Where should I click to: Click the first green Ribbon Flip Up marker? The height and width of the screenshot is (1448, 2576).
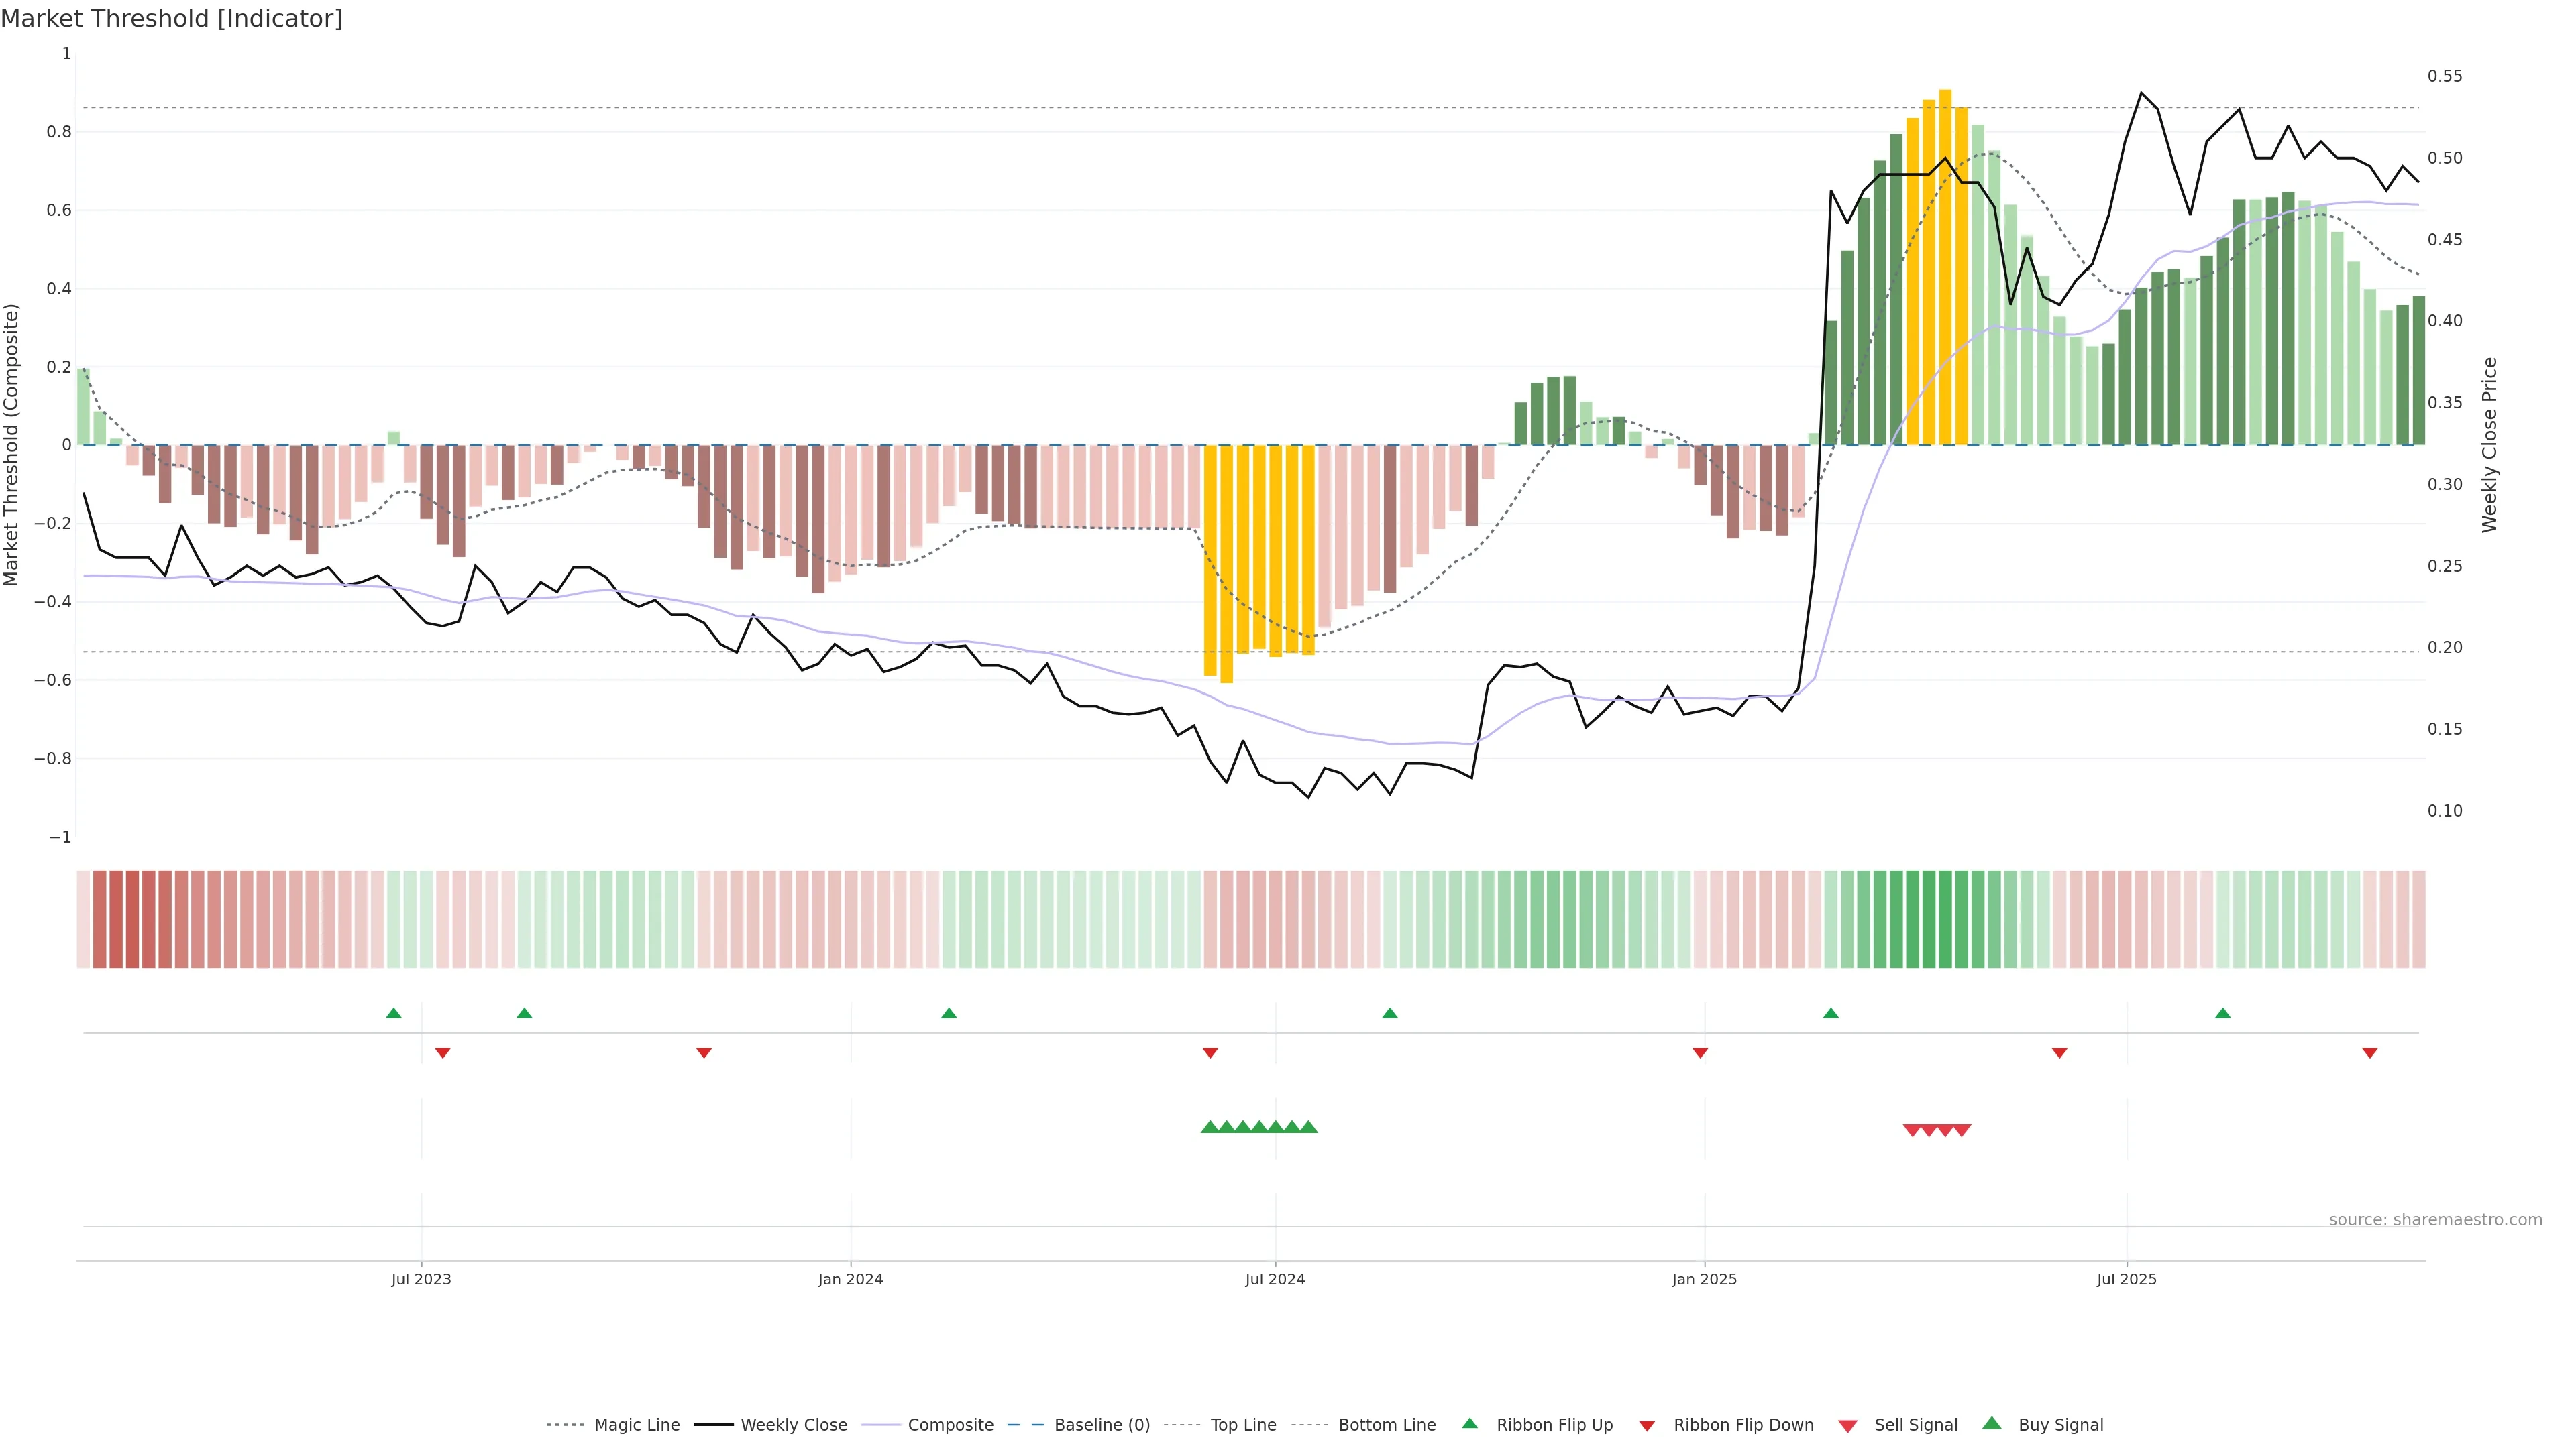coord(394,1014)
